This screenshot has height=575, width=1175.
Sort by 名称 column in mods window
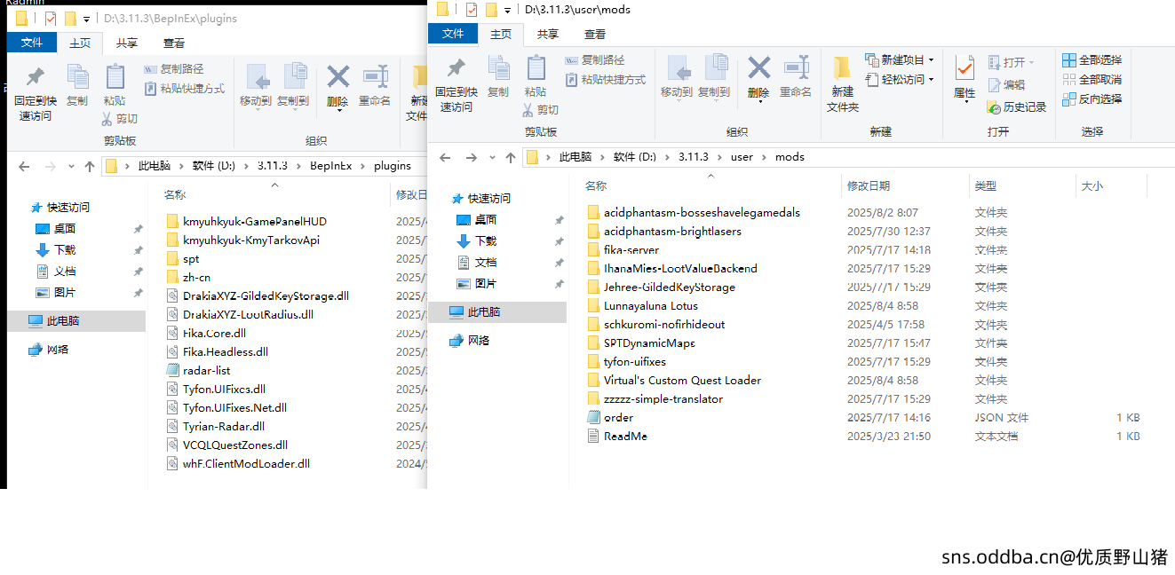(596, 185)
